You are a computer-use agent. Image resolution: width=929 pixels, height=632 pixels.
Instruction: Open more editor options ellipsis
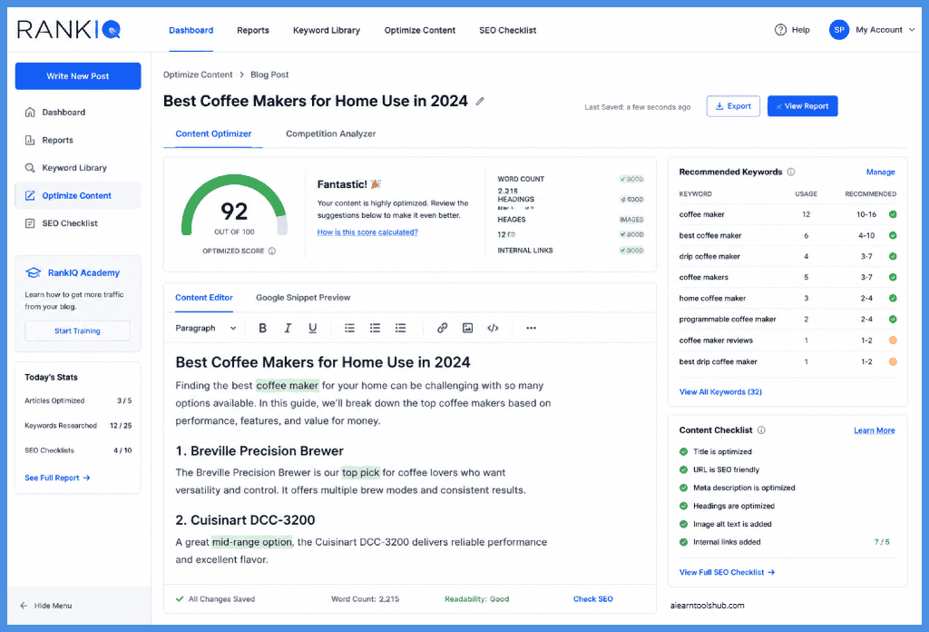531,328
